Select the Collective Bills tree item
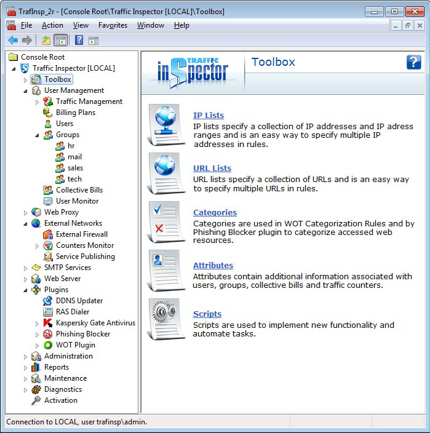The height and width of the screenshot is (433, 430). tap(79, 189)
